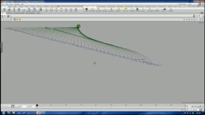Go back in network editor history
205x115 pixels.
[x=3, y=16]
